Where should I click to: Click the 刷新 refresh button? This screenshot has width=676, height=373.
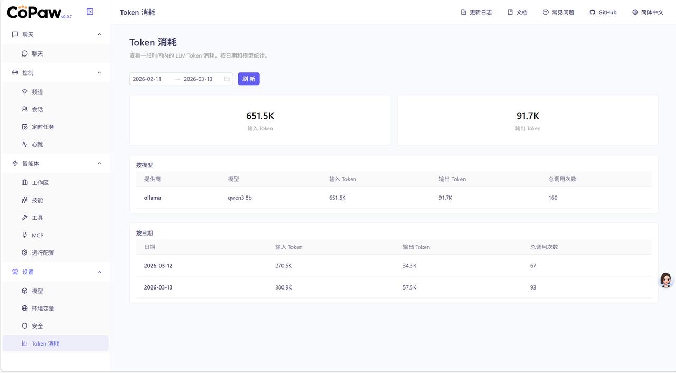tap(248, 79)
